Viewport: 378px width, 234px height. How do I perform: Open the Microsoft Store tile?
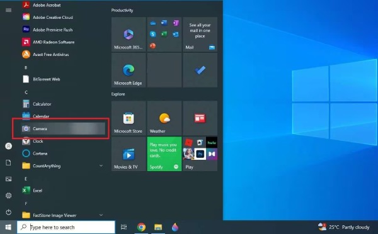coord(129,118)
